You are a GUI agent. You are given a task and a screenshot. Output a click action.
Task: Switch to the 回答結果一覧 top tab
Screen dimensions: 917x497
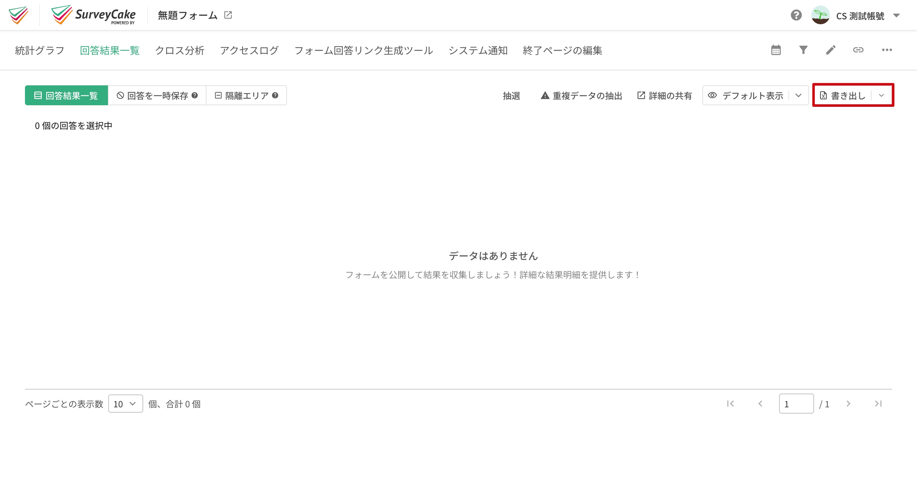(x=110, y=50)
